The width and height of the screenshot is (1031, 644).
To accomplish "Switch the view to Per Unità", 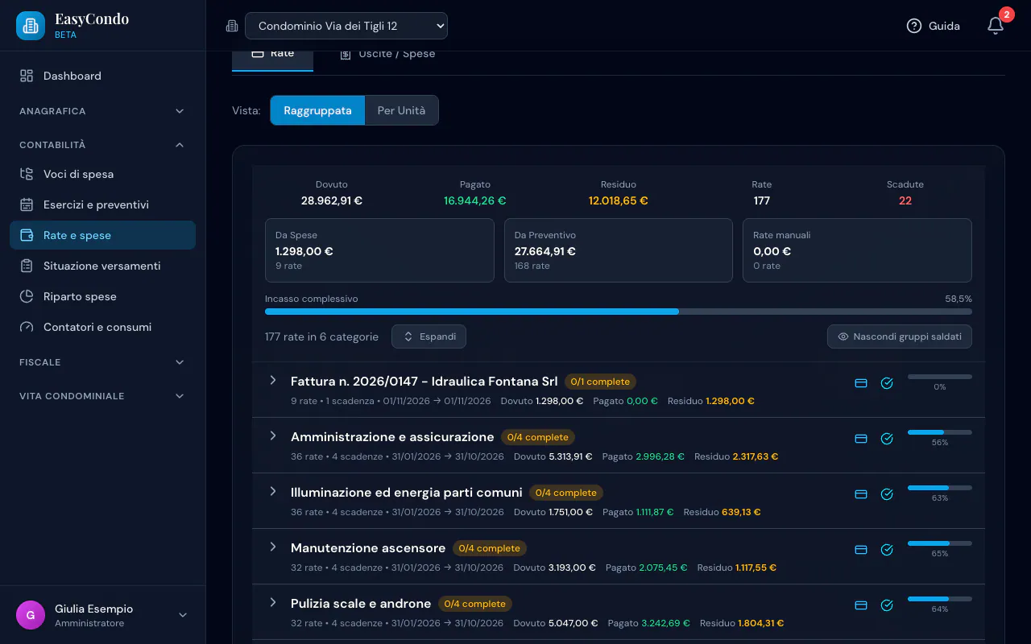I will 401,110.
